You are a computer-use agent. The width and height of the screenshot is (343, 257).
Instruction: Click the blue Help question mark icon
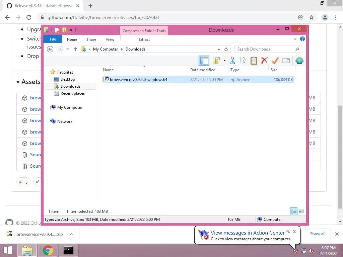coord(302,39)
